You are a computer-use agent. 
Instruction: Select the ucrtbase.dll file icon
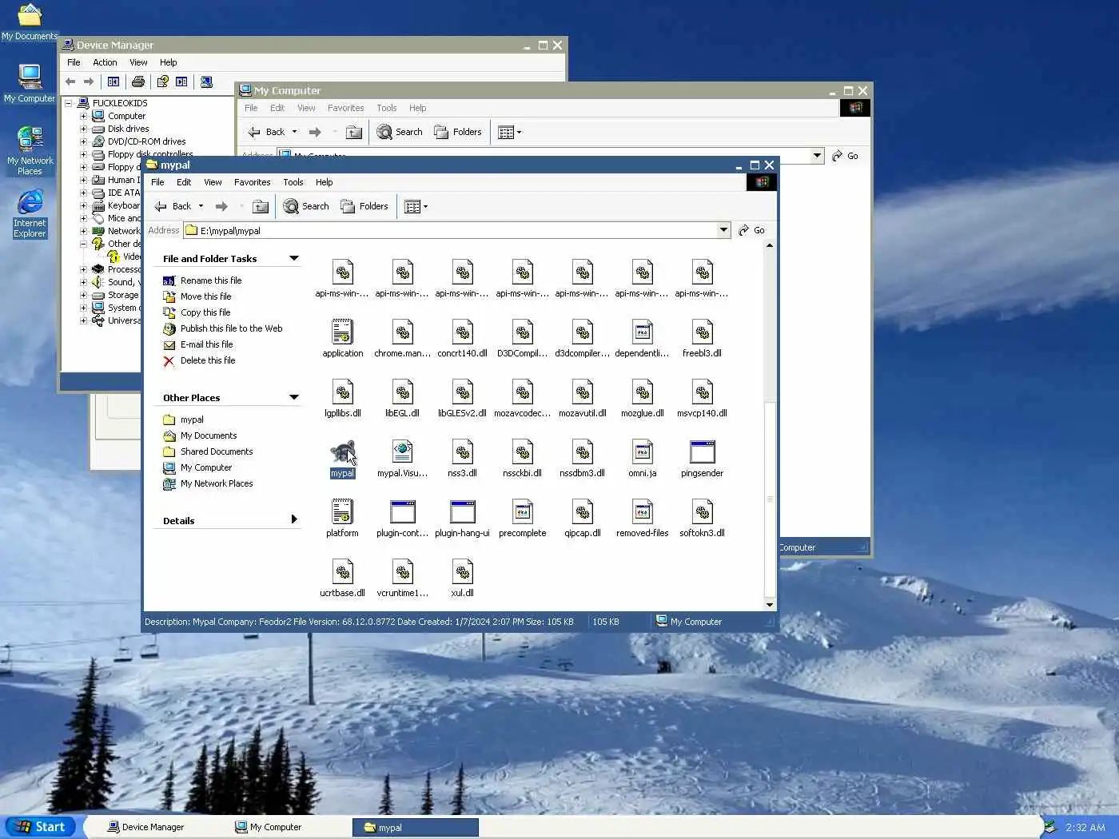pos(343,572)
